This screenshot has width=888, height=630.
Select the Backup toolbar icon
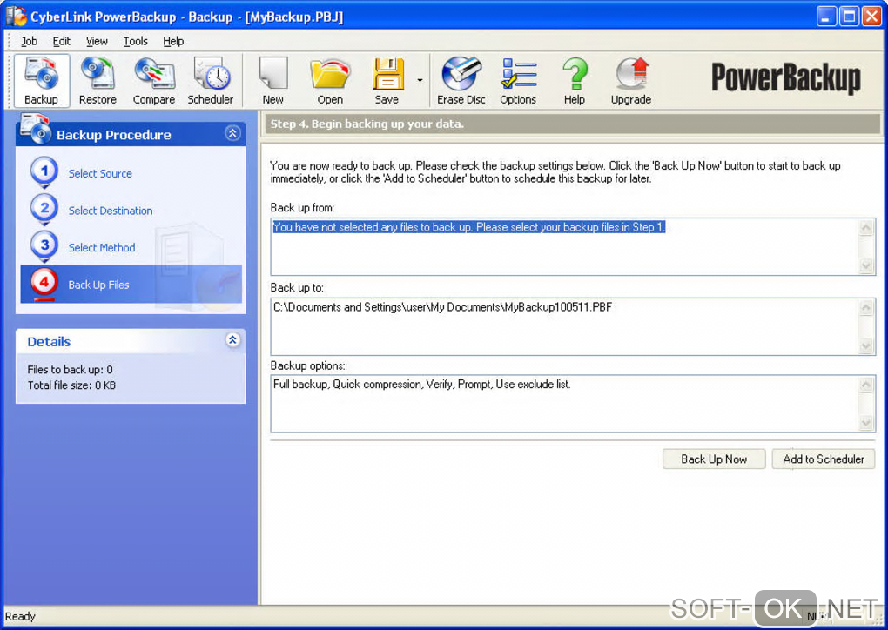click(41, 80)
